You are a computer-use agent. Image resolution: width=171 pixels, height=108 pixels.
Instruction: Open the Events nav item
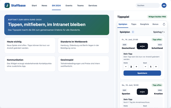(69, 6)
